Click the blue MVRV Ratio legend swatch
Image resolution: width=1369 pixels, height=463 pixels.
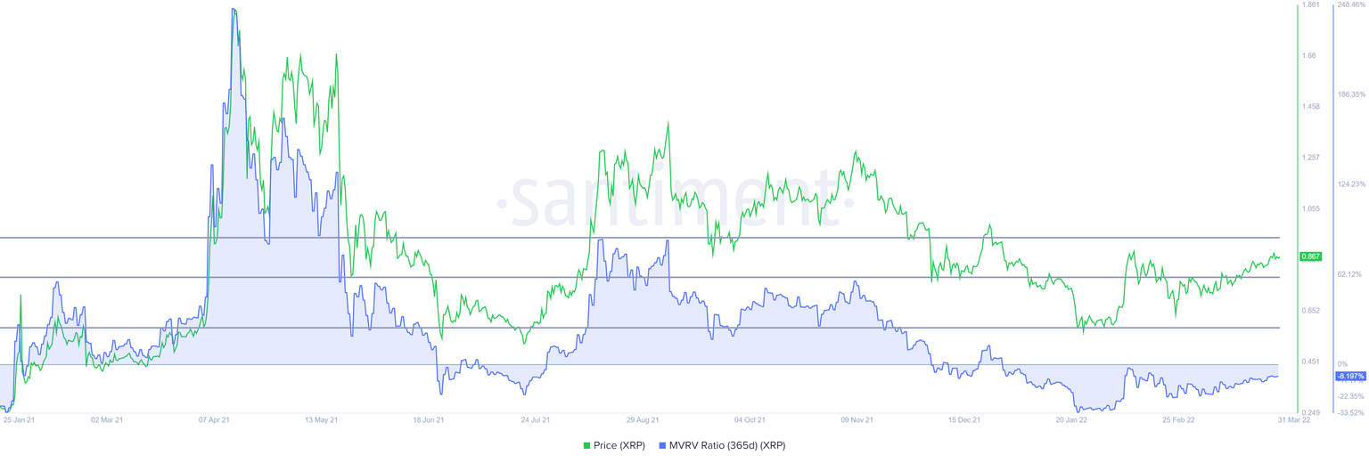click(661, 445)
